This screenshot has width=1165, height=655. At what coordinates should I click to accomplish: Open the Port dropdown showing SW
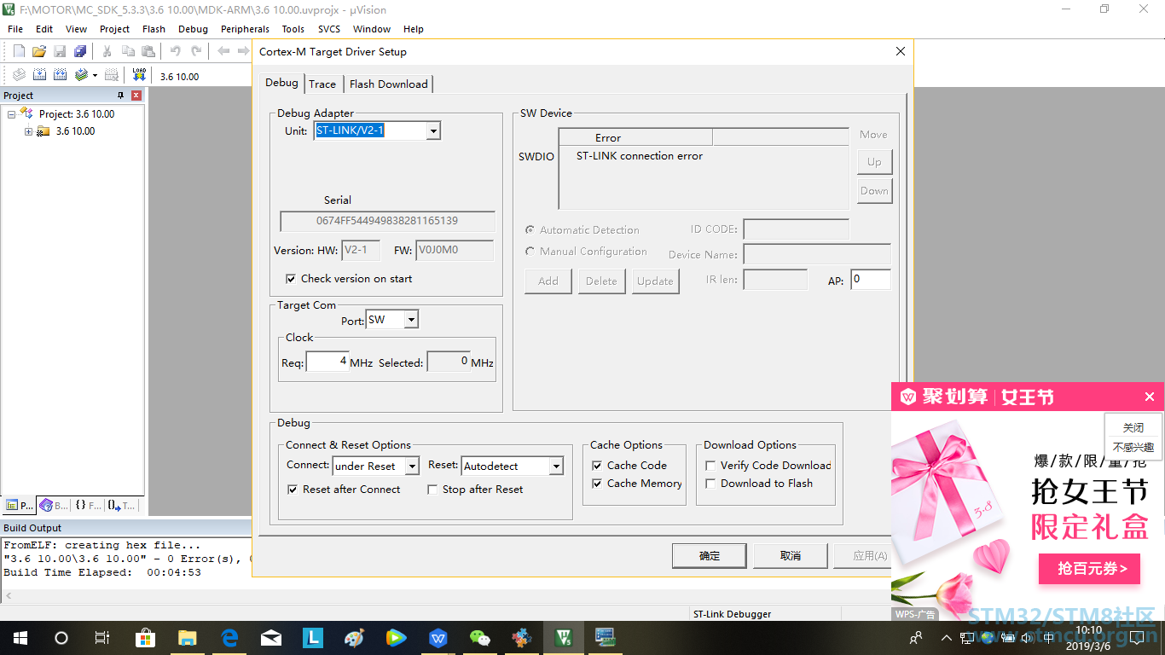tap(411, 320)
